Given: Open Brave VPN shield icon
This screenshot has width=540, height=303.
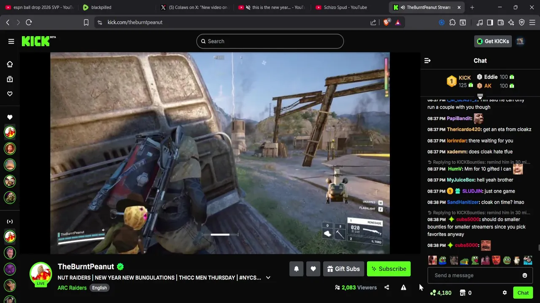Looking at the screenshot, I should coord(521,22).
